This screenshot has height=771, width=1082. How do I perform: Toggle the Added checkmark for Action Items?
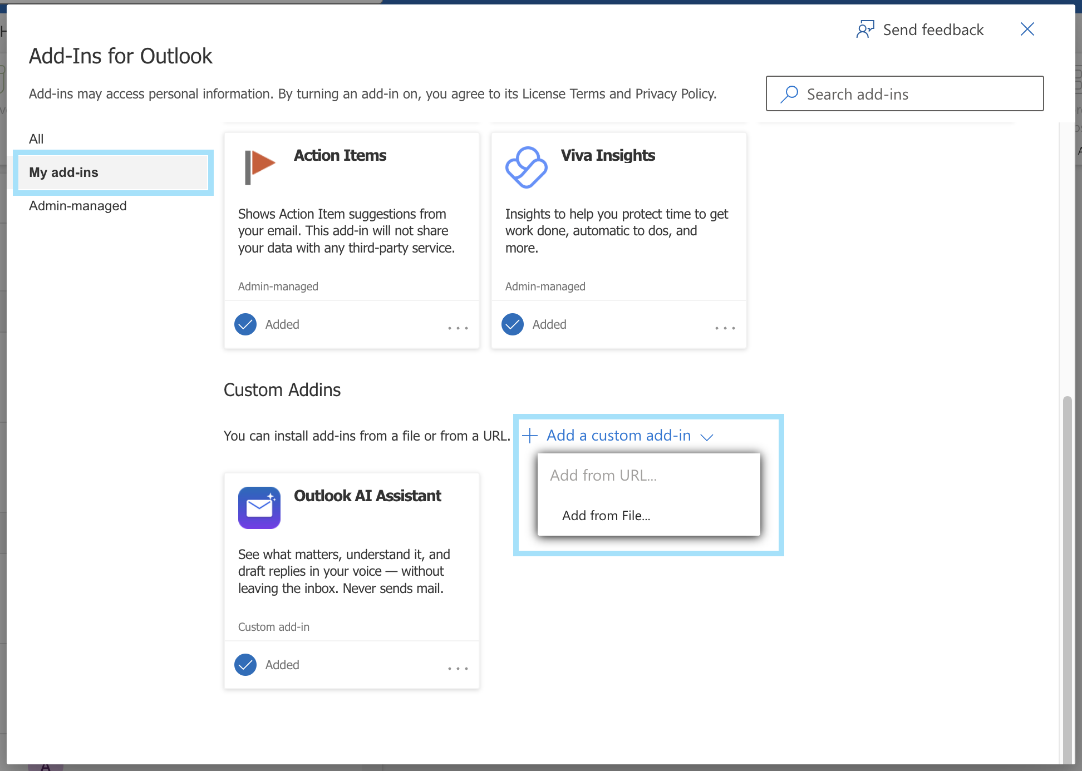click(x=245, y=324)
